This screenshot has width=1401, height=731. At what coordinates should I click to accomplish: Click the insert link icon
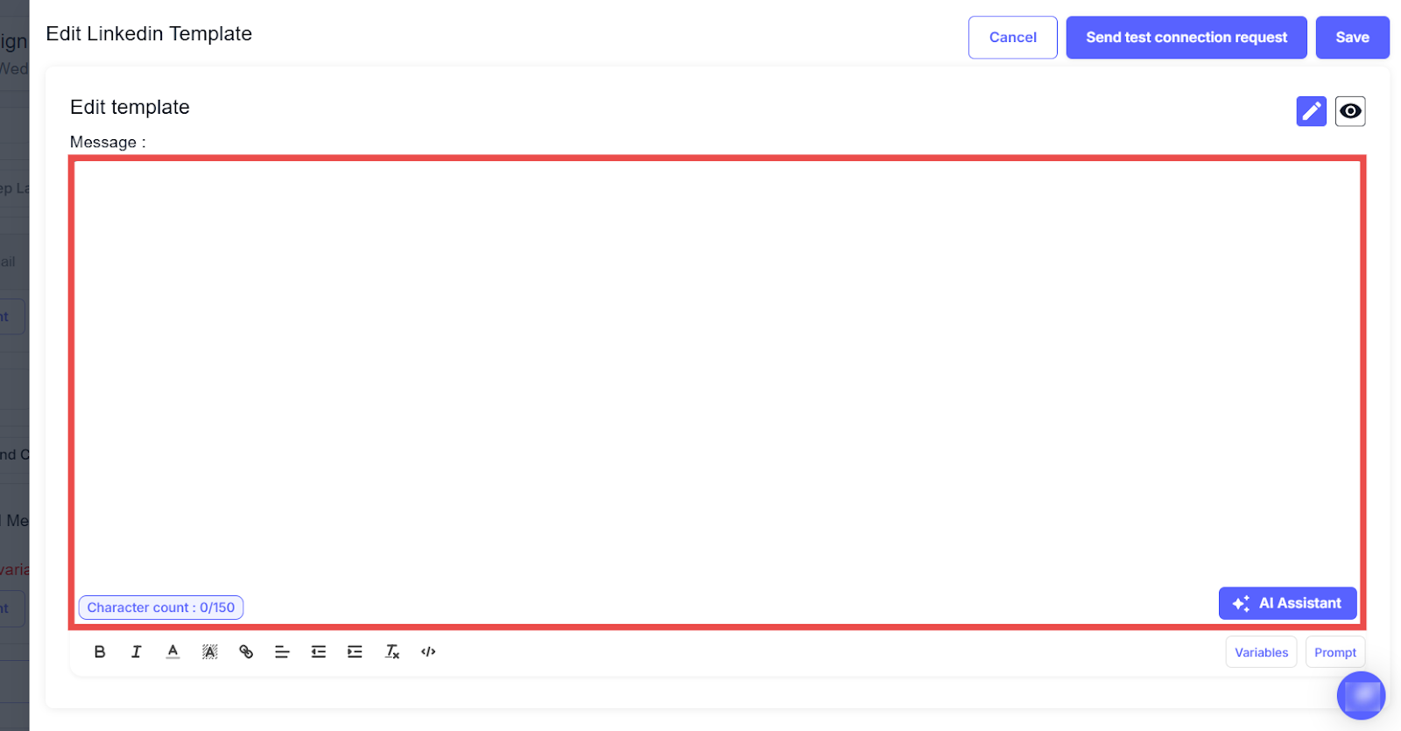[246, 652]
